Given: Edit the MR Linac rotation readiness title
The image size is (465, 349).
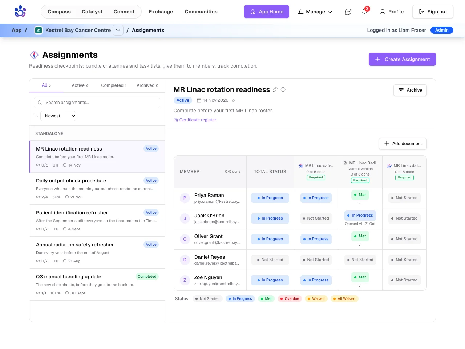Looking at the screenshot, I should [275, 89].
